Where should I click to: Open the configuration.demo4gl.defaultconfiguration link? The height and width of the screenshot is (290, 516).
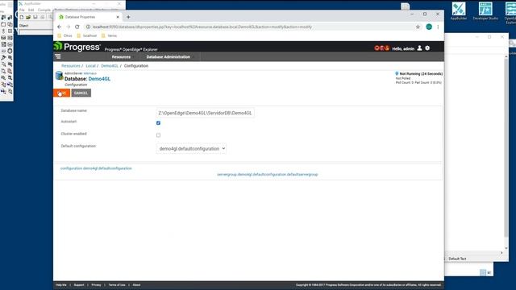pyautogui.click(x=96, y=168)
